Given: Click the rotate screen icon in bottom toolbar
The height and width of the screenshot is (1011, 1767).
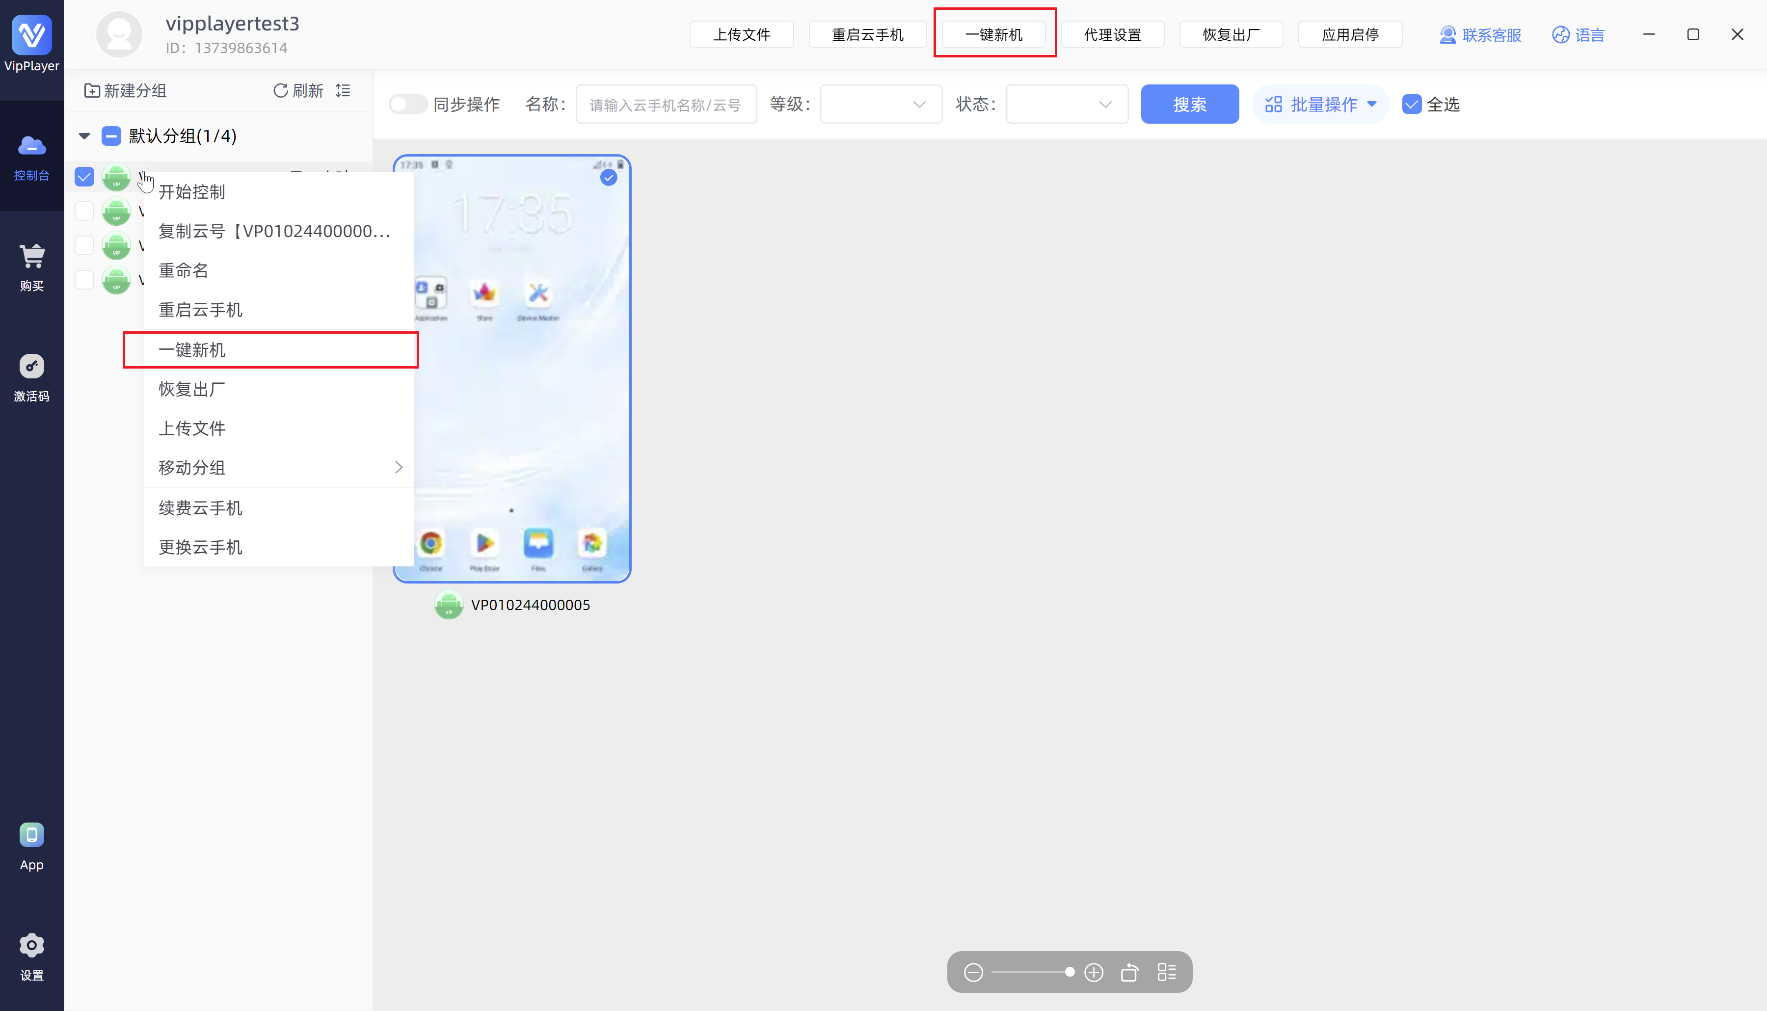Looking at the screenshot, I should click(x=1129, y=972).
